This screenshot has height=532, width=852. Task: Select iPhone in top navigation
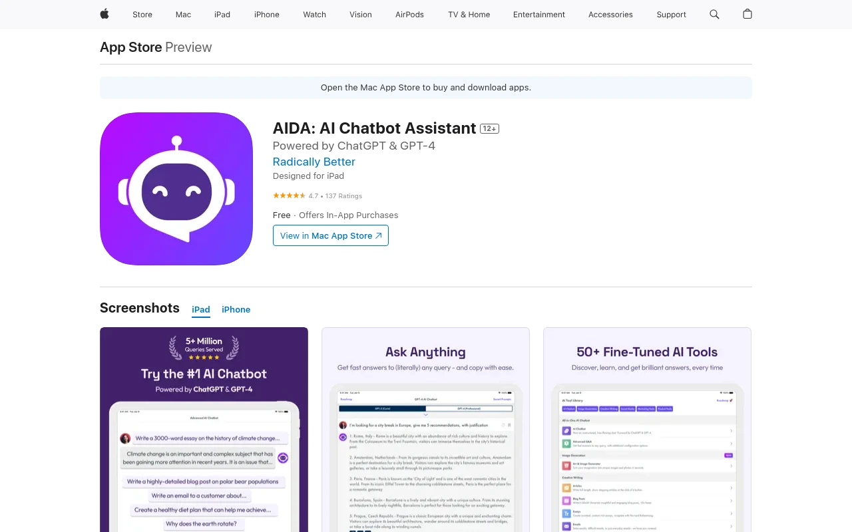(267, 15)
